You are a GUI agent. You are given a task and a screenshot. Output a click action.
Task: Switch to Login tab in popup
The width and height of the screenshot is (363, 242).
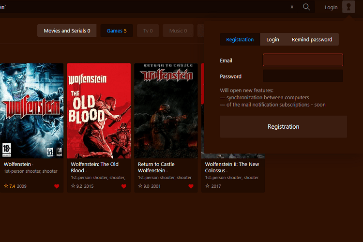[x=272, y=39]
